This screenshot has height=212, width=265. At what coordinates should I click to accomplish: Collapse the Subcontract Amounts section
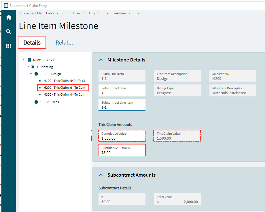click(101, 175)
